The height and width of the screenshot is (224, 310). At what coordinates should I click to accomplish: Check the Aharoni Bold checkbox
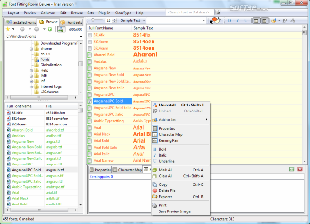tap(90, 55)
